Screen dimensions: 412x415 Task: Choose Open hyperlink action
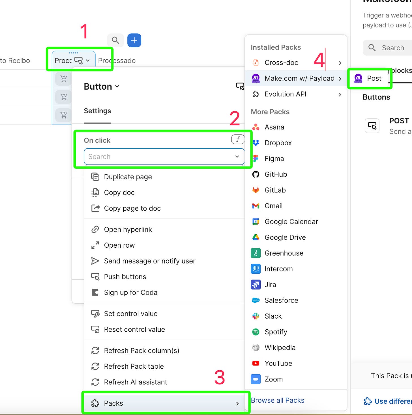(x=164, y=230)
